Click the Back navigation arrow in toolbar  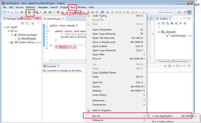pyautogui.click(x=133, y=12)
